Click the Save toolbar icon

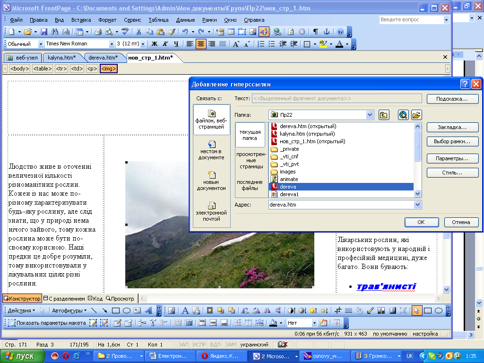point(44,32)
